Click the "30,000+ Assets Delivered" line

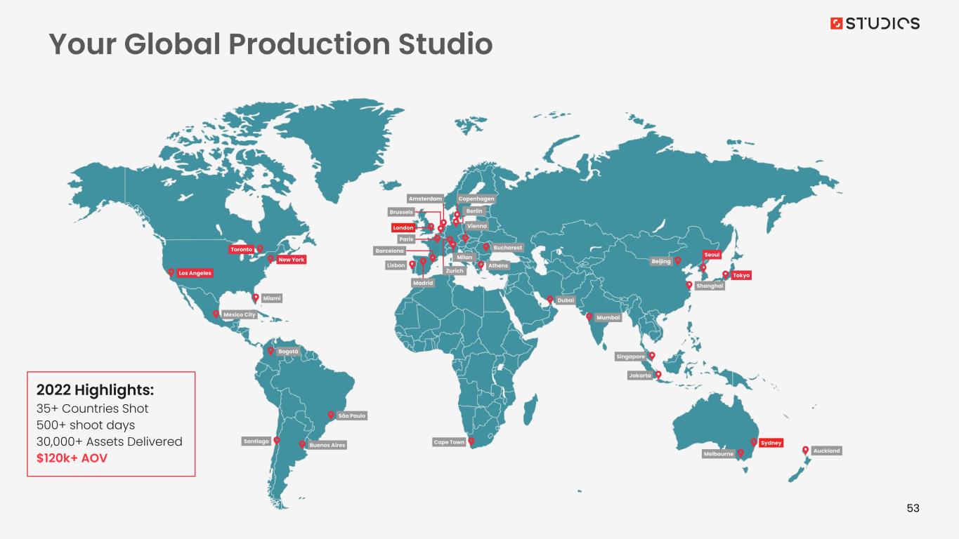[109, 441]
